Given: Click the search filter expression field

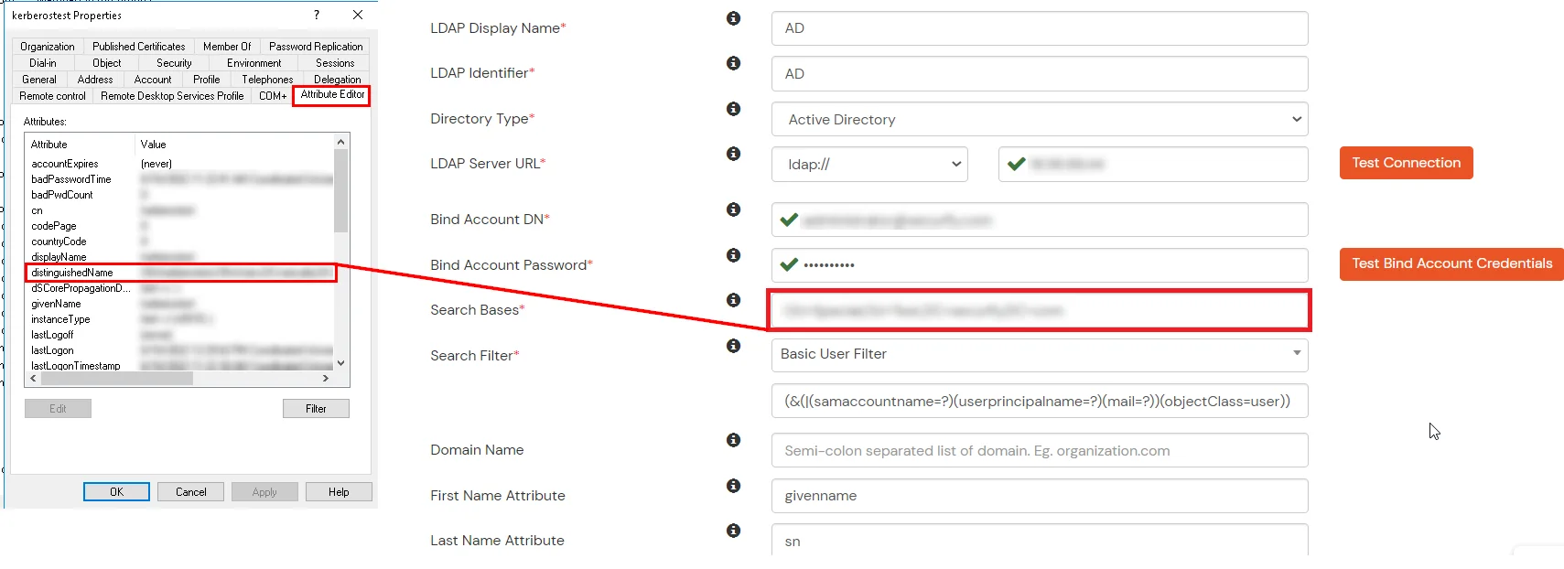Looking at the screenshot, I should click(x=1040, y=401).
